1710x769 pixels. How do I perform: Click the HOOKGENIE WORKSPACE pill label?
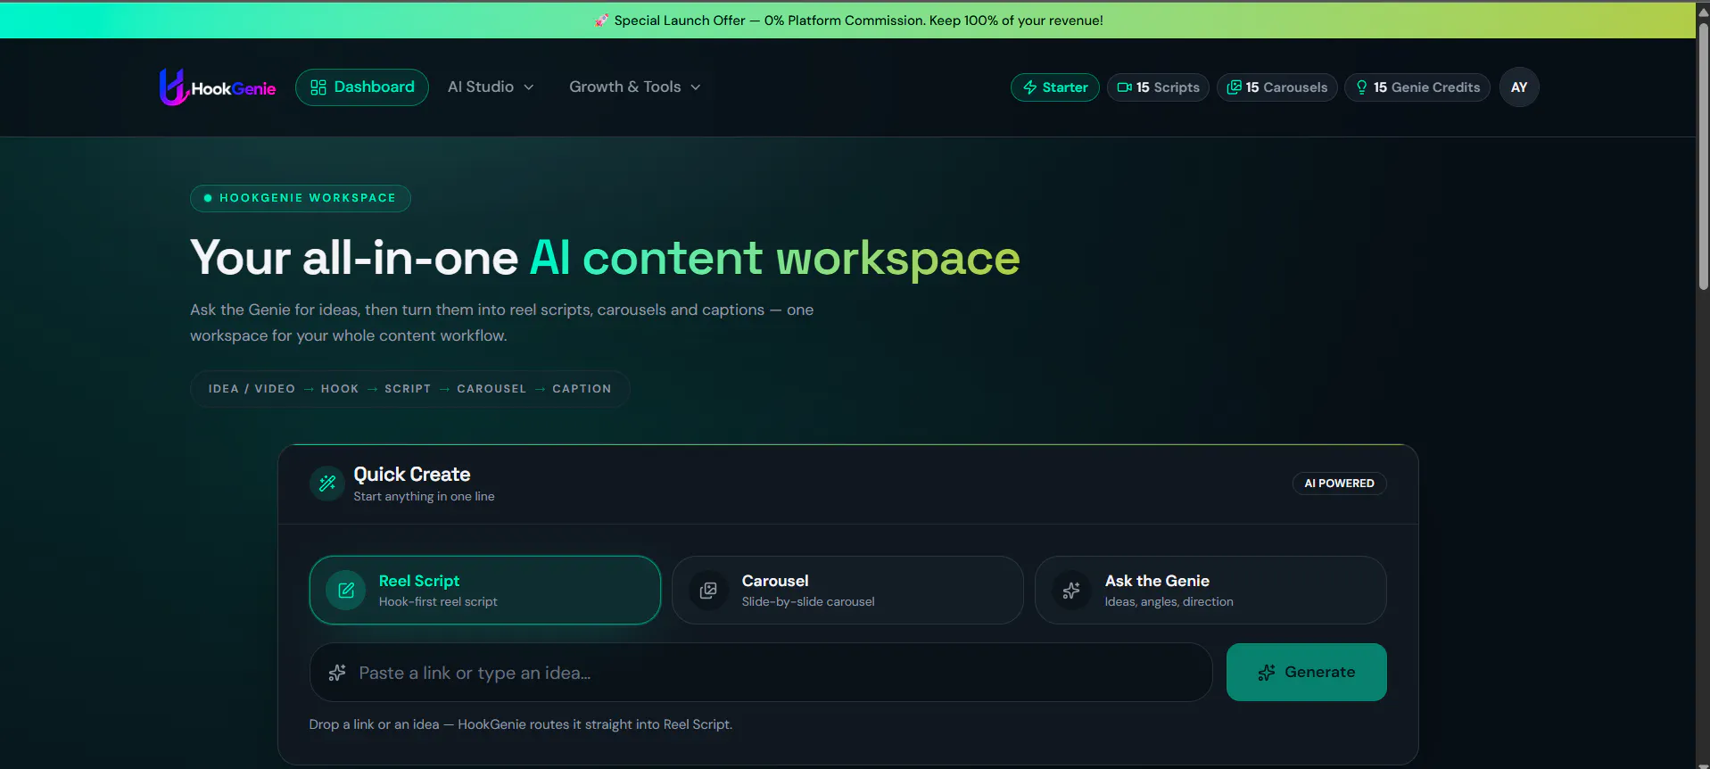pyautogui.click(x=301, y=198)
